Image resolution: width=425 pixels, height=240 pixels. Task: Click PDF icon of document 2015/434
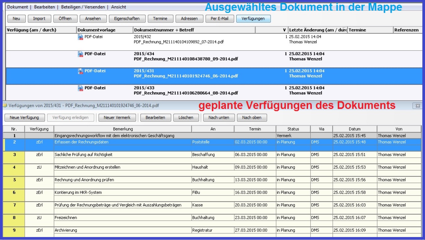tap(80, 54)
